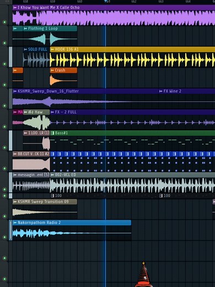This screenshot has height=287, width=215.
Task: Mute the Flothing 1 Loop track
Action: (x=4, y=43)
